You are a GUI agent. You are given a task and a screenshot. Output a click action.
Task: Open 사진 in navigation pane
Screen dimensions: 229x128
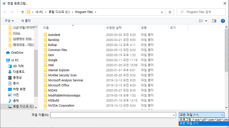(x=13, y=95)
